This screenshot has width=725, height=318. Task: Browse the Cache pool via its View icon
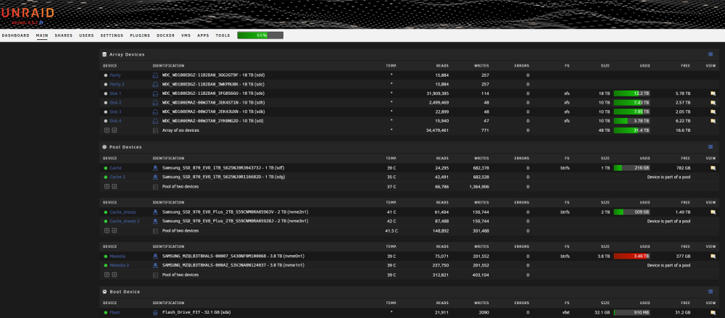(713, 168)
